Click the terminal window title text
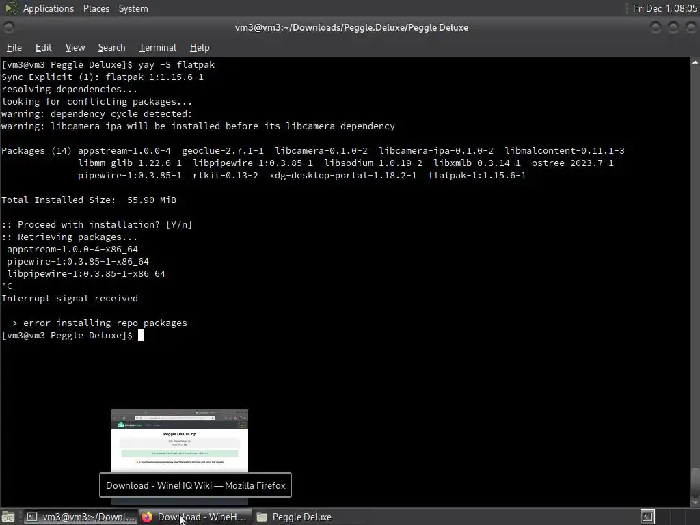The width and height of the screenshot is (700, 525). pyautogui.click(x=352, y=27)
